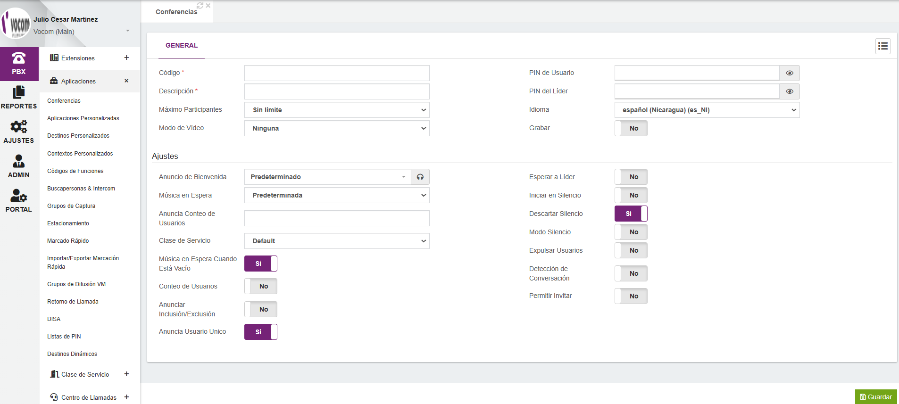899x404 pixels.
Task: Click the user name Julio Cesar Martinez
Action: (x=66, y=19)
